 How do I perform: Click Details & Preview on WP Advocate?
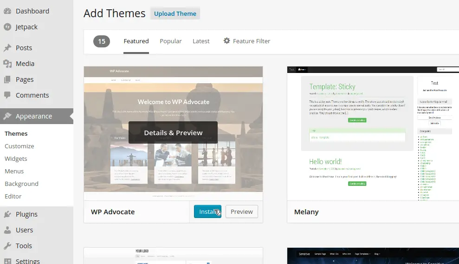pyautogui.click(x=173, y=133)
